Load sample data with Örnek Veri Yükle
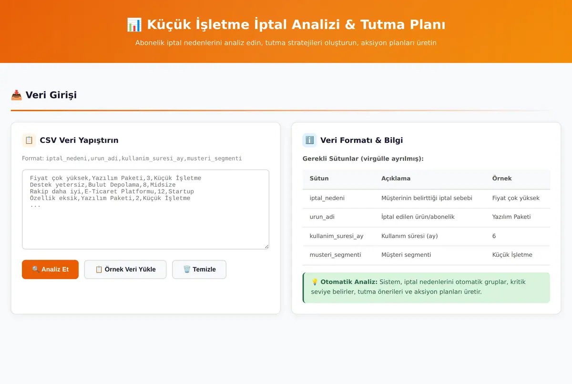 pyautogui.click(x=125, y=269)
